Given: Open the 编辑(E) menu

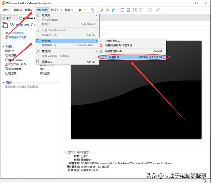Looking at the screenshot, I should (17, 10).
